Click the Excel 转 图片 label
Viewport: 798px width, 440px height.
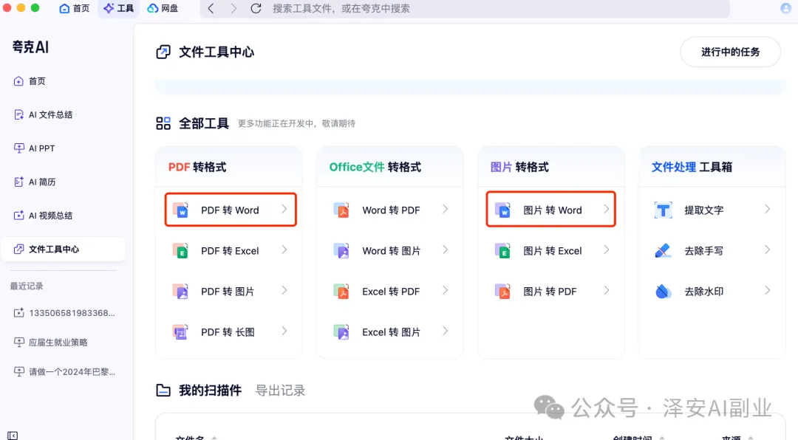(392, 332)
